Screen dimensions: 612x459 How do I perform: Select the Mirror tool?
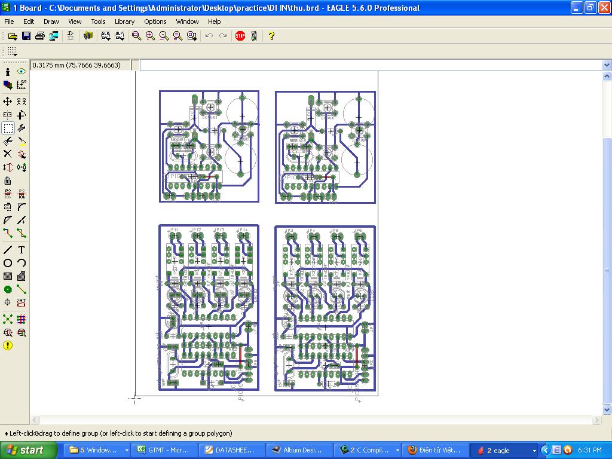coord(7,115)
